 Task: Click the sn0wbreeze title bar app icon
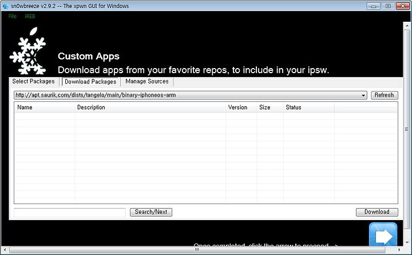coord(5,6)
